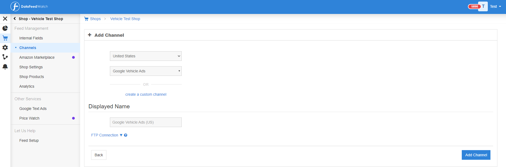The width and height of the screenshot is (506, 167).
Task: Click the shopping cart sidebar icon
Action: (x=5, y=38)
